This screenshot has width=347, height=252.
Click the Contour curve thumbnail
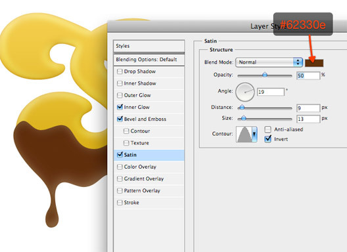tap(244, 134)
